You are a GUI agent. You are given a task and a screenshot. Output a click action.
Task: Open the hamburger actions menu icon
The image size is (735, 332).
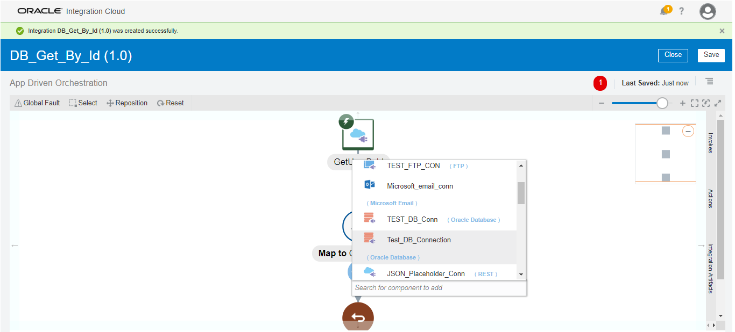click(710, 82)
